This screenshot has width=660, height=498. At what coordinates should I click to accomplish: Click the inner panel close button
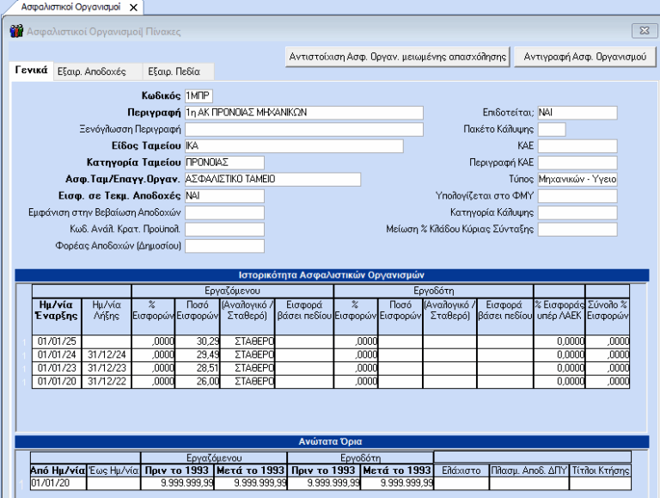tap(644, 31)
